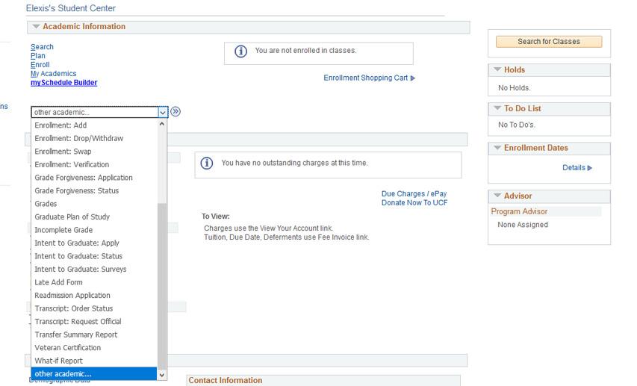Image resolution: width=637 pixels, height=386 pixels.
Task: Click the go double-arrow icon beside dropdown
Action: point(175,112)
